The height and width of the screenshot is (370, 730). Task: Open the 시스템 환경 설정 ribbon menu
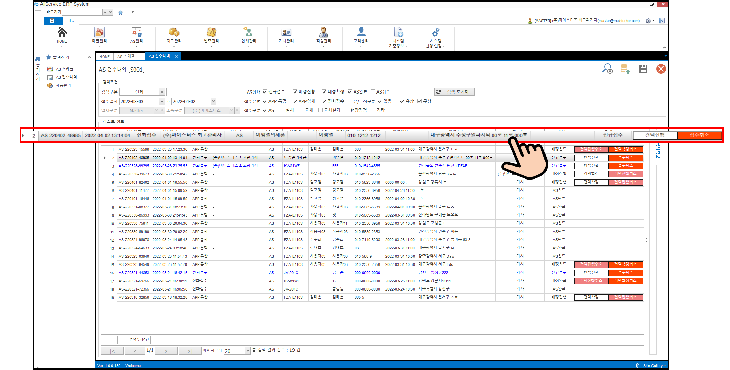click(435, 37)
